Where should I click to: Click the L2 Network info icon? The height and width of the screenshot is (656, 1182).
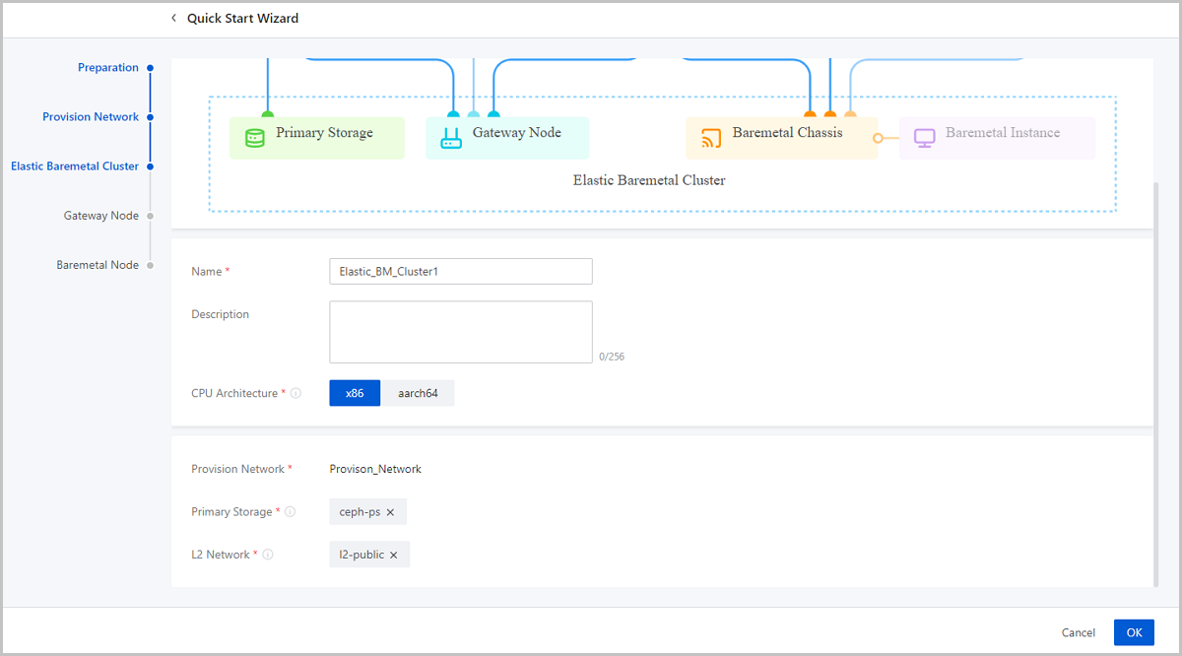268,555
